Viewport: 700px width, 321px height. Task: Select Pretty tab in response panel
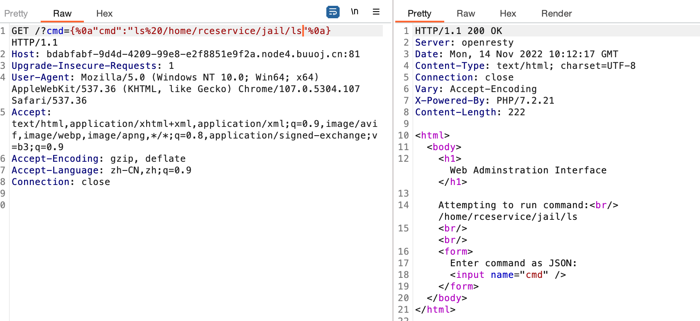click(419, 14)
